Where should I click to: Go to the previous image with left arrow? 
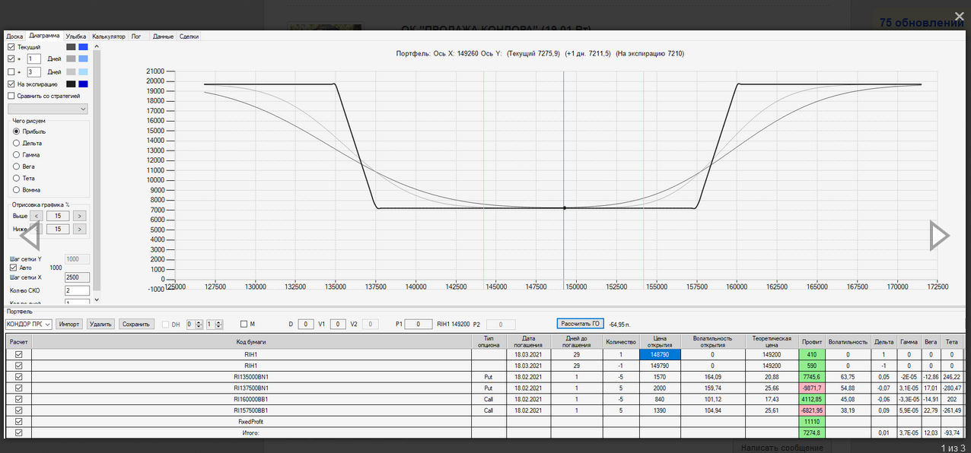point(29,236)
